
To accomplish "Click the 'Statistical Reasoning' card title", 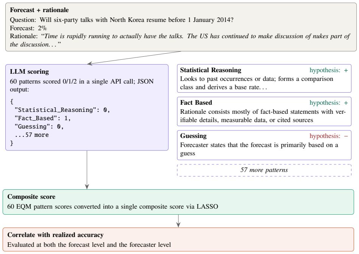I will click(x=211, y=70).
